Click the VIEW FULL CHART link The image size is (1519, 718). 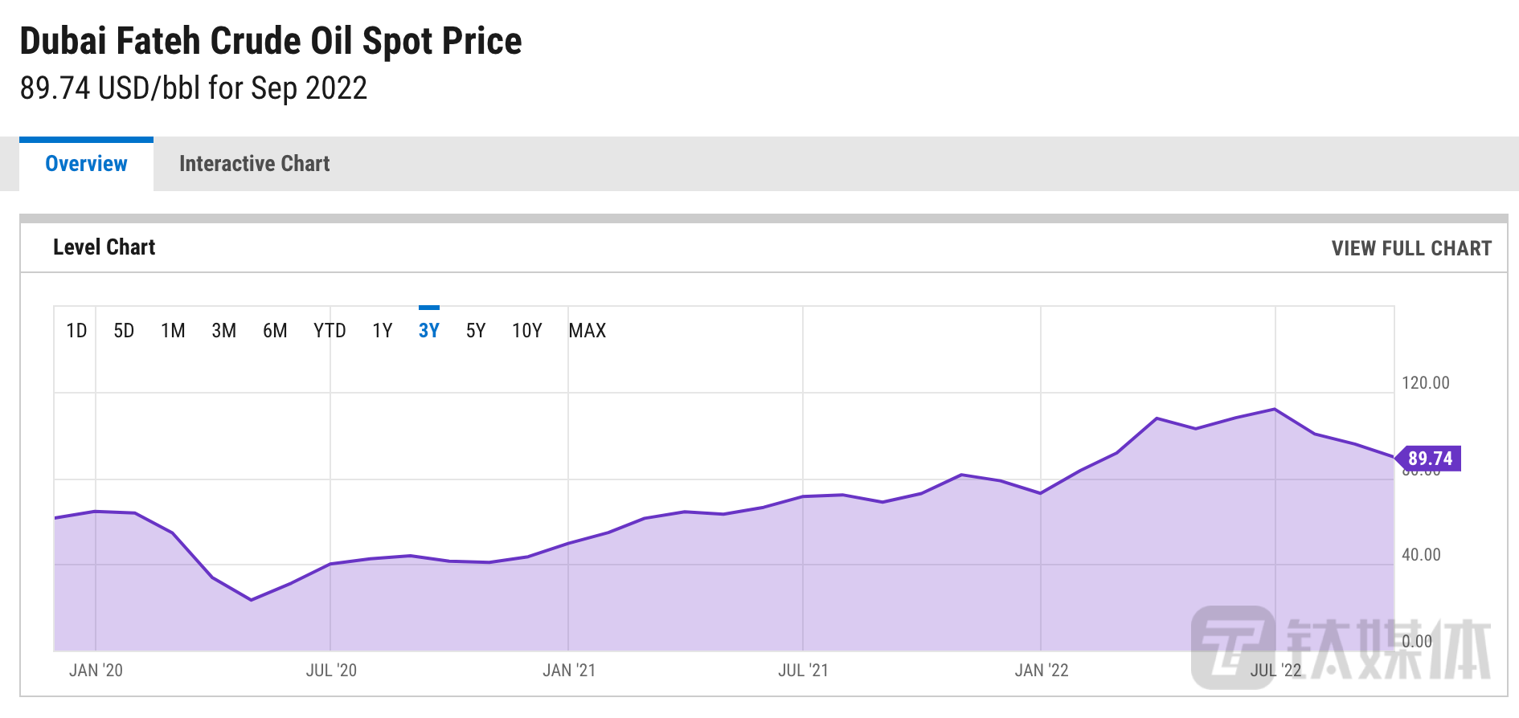click(1410, 248)
